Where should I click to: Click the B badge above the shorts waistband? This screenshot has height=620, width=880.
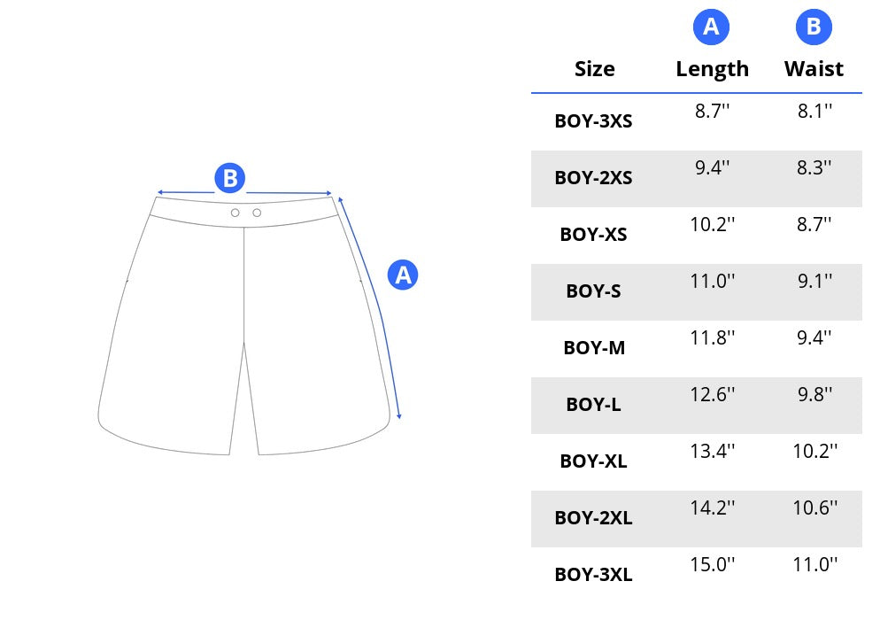pos(229,179)
